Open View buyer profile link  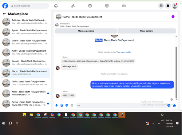pyautogui.click(x=123, y=52)
